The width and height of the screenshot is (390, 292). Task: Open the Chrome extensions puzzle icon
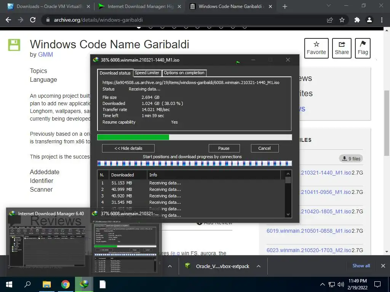[357, 20]
